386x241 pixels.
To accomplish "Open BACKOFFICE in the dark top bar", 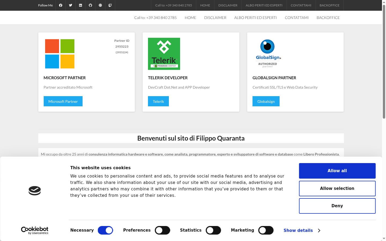I will pos(329,5).
